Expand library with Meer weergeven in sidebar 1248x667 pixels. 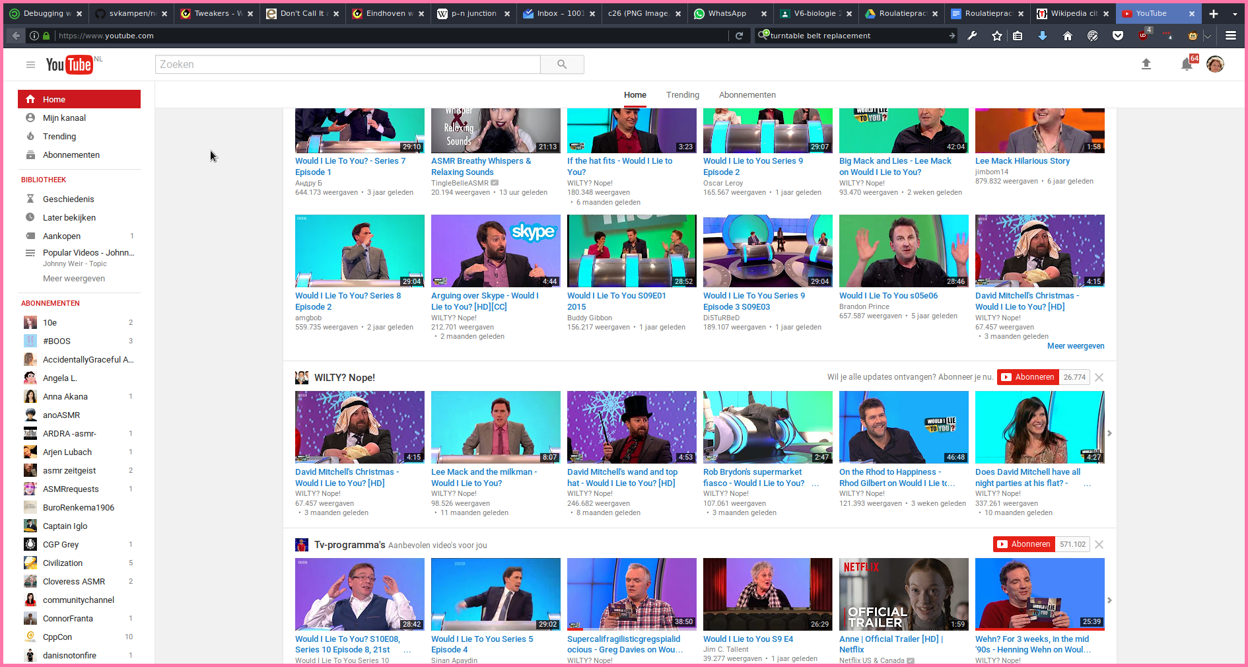(x=74, y=279)
